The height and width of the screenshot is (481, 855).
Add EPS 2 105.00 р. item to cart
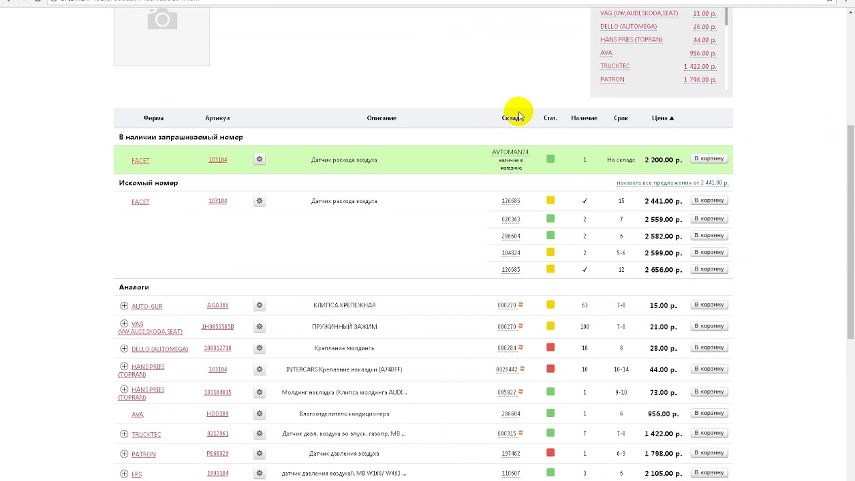click(x=709, y=472)
